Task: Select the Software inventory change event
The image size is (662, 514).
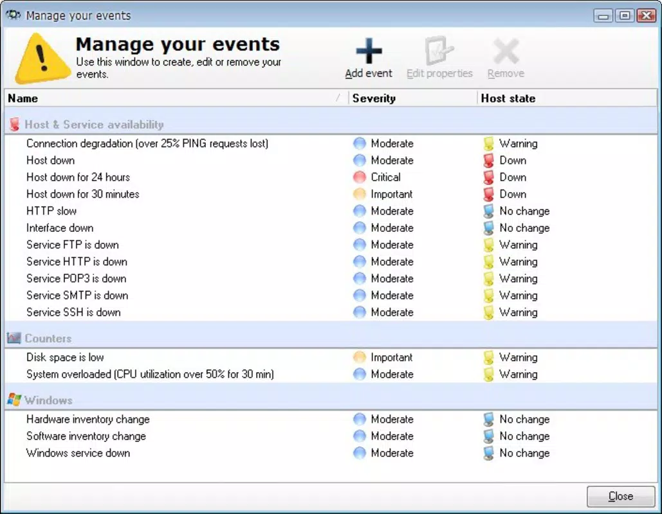Action: coord(331,436)
